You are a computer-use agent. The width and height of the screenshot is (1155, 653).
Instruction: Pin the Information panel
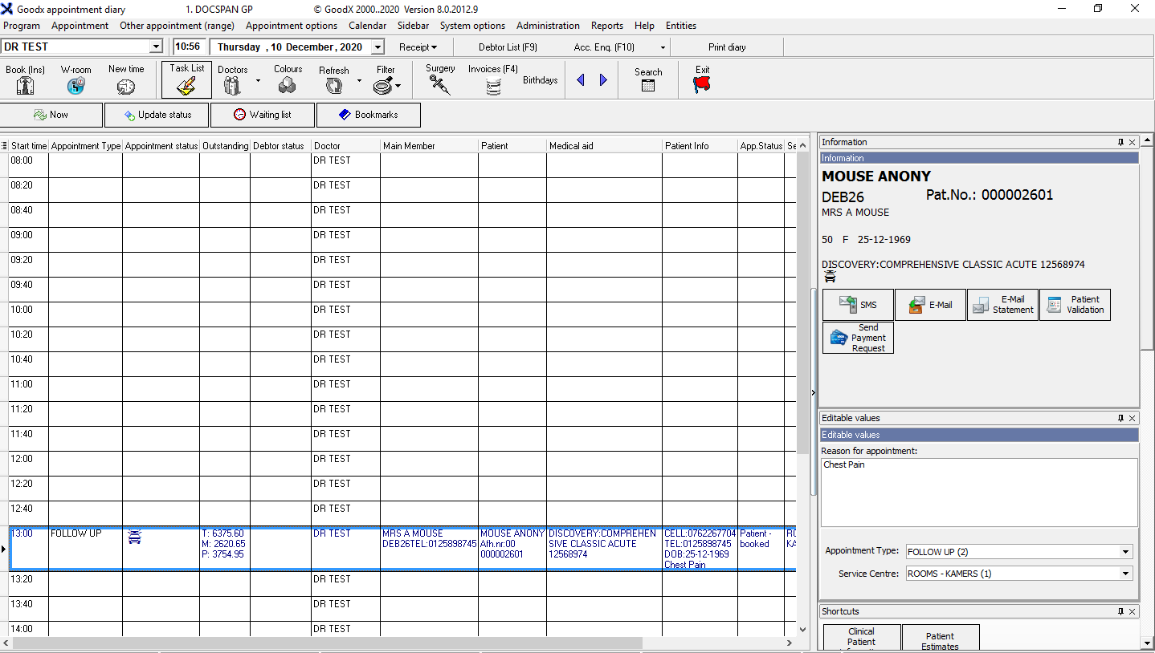pyautogui.click(x=1120, y=142)
